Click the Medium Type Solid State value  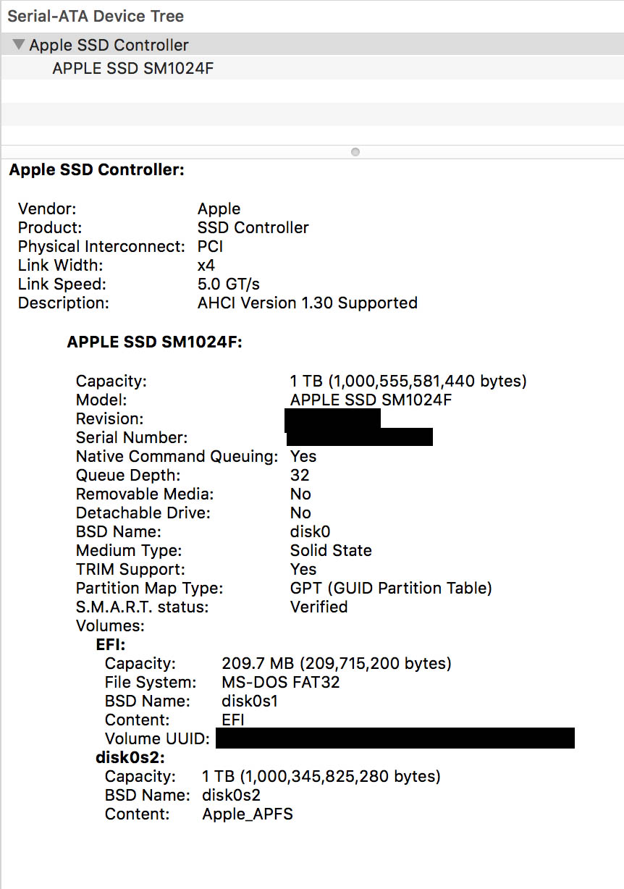pos(331,550)
